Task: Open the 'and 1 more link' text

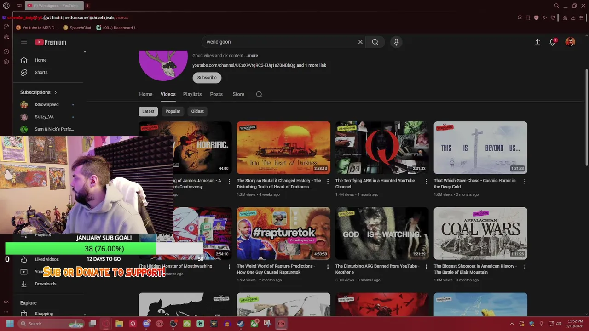Action: click(x=312, y=65)
